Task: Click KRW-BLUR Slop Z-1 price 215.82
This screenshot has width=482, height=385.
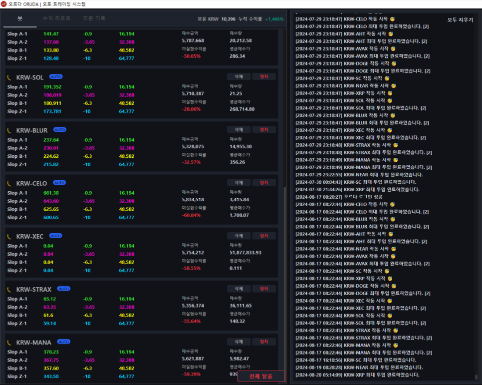Action: (51, 165)
